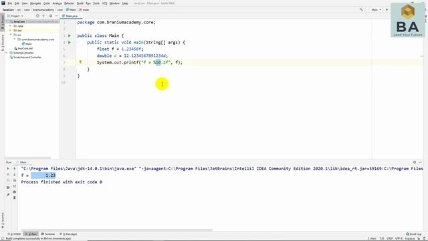Click the collapse all icon in Project panel
Image resolution: width=428 pixels, height=241 pixels.
pos(43,16)
